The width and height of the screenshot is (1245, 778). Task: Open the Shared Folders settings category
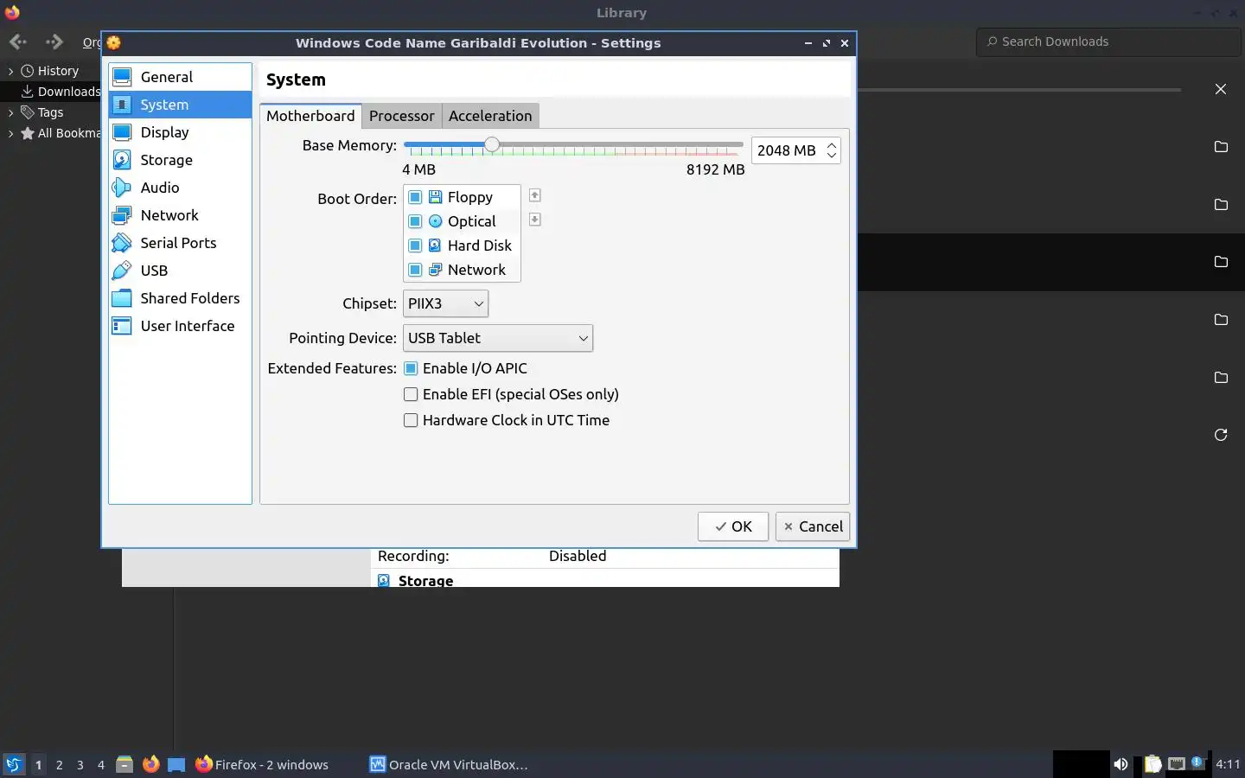(180, 298)
